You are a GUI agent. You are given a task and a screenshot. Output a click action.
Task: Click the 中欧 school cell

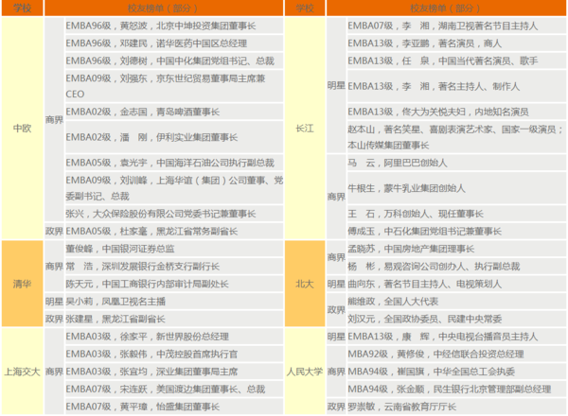[22, 129]
